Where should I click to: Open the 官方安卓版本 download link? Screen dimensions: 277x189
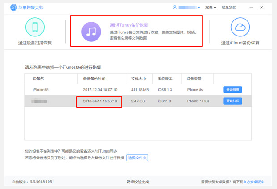tap(254, 182)
